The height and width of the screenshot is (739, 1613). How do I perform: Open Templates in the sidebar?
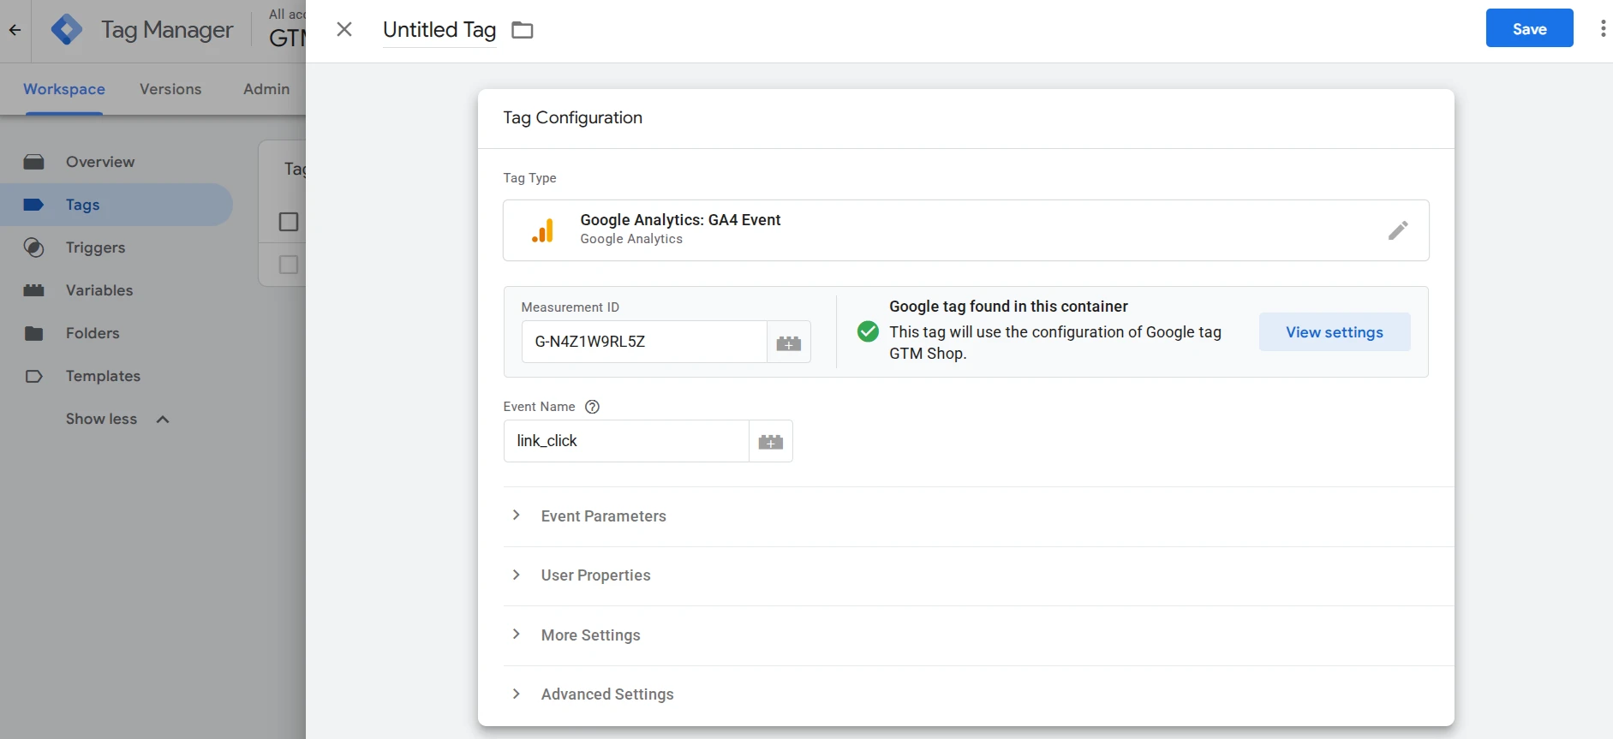pos(116,376)
